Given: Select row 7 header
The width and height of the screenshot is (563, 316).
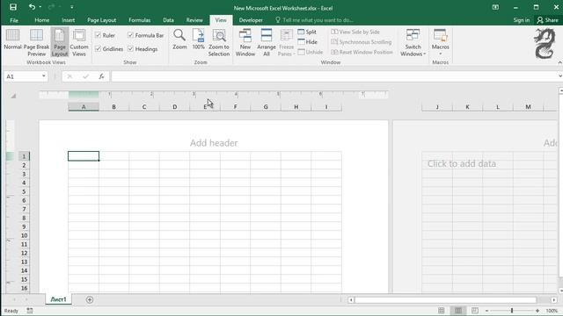Looking at the screenshot, I should 24,209.
